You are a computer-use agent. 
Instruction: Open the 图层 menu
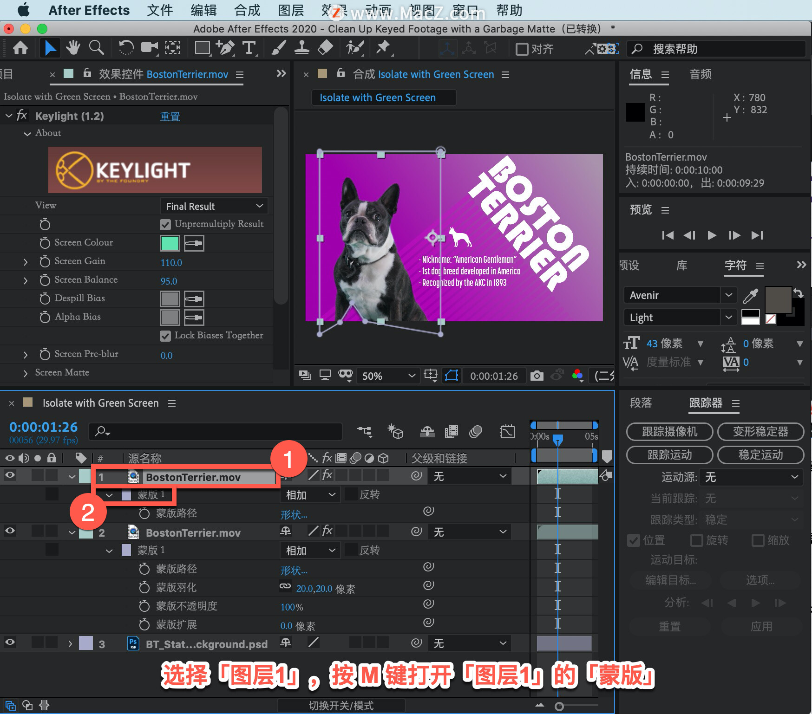point(291,10)
